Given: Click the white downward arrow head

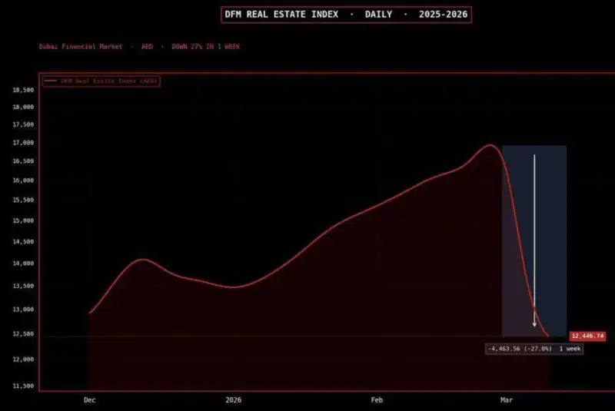Looking at the screenshot, I should click(x=534, y=324).
